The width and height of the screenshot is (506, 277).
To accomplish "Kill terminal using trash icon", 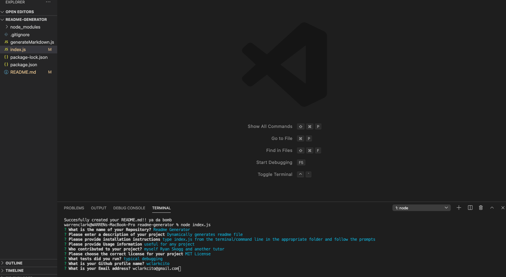I will (x=481, y=208).
